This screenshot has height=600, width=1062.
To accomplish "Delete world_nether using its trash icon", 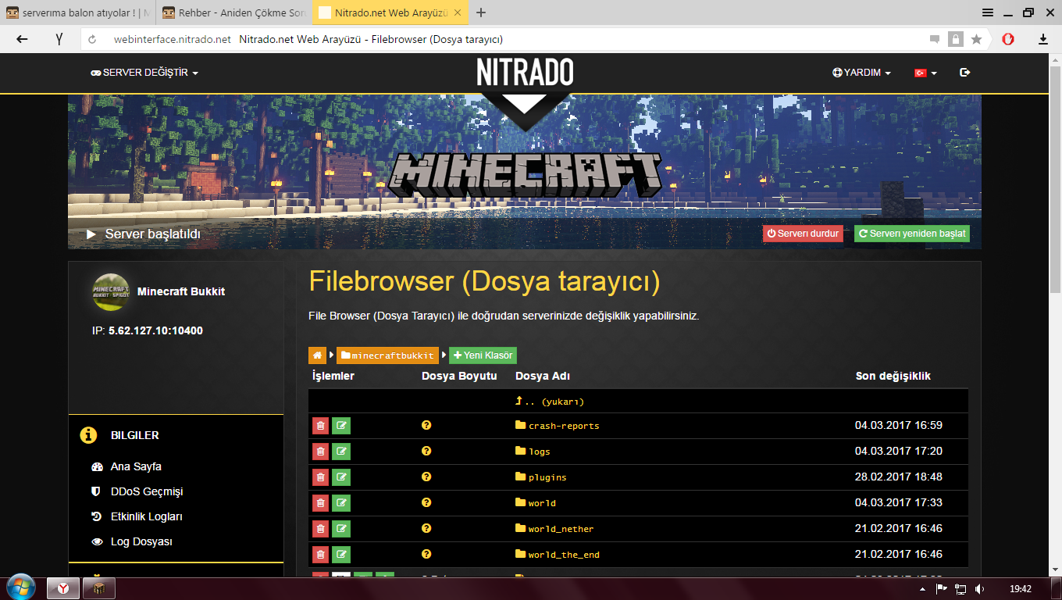I will click(x=320, y=529).
